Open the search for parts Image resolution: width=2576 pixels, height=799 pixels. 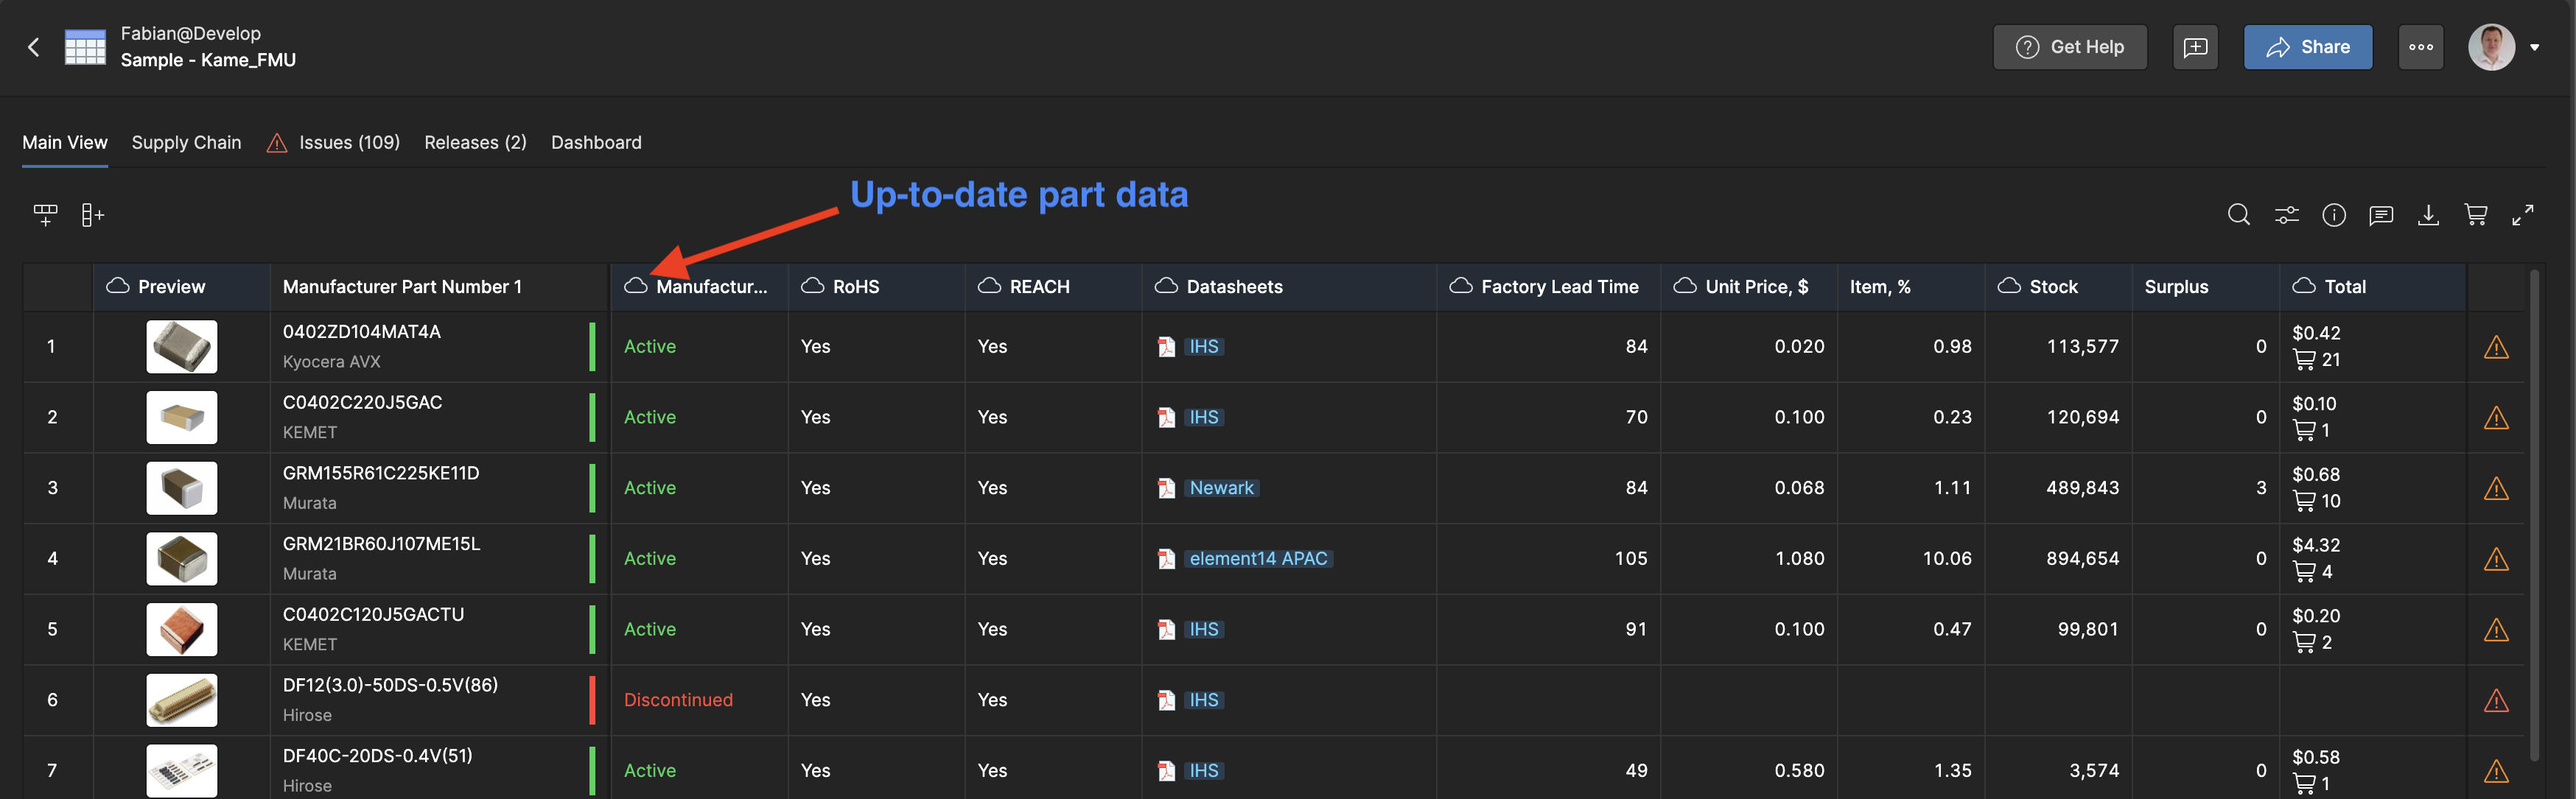(x=2239, y=214)
